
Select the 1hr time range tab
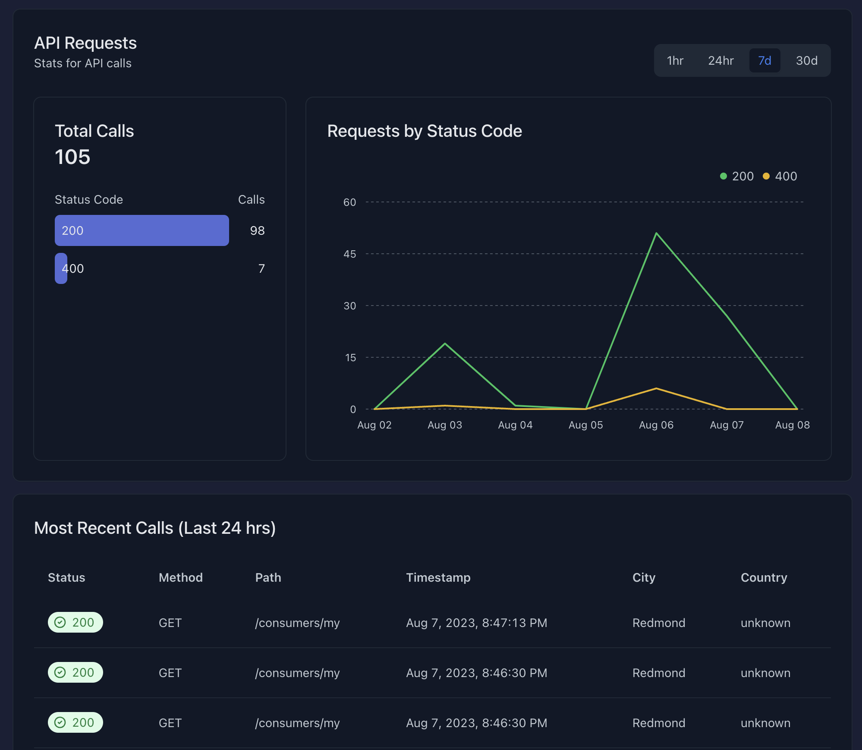[x=675, y=60]
